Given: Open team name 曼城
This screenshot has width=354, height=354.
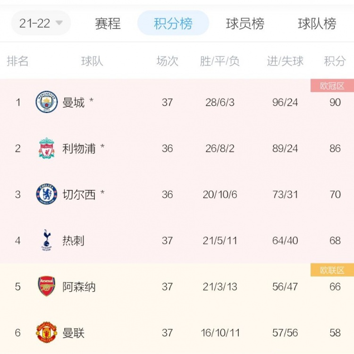Looking at the screenshot, I should pyautogui.click(x=73, y=102).
